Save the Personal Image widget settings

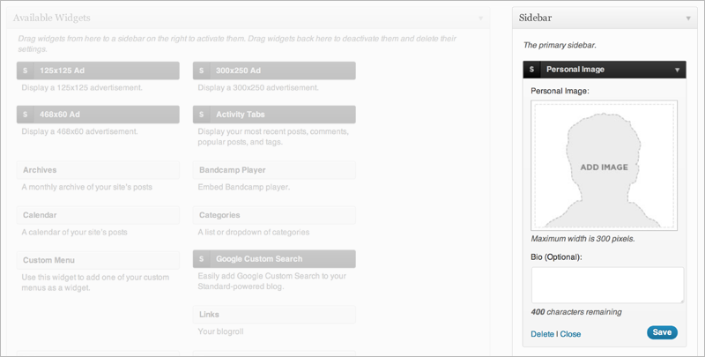tap(662, 332)
